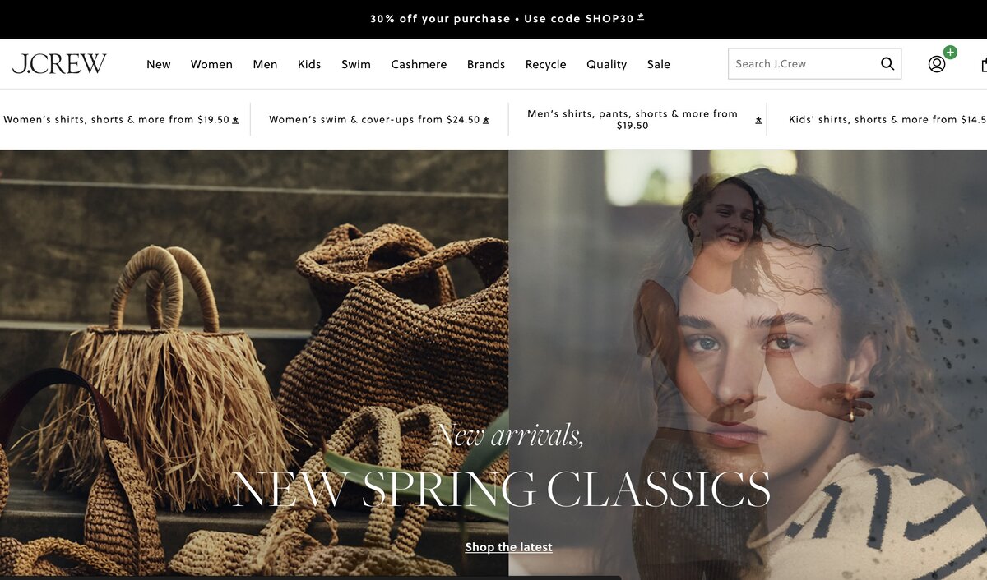This screenshot has height=580, width=987.
Task: Select the Quality nav item
Action: [607, 64]
